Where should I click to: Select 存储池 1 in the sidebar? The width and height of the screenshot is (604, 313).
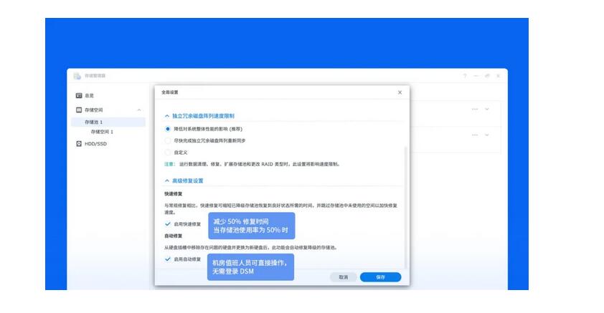(94, 122)
